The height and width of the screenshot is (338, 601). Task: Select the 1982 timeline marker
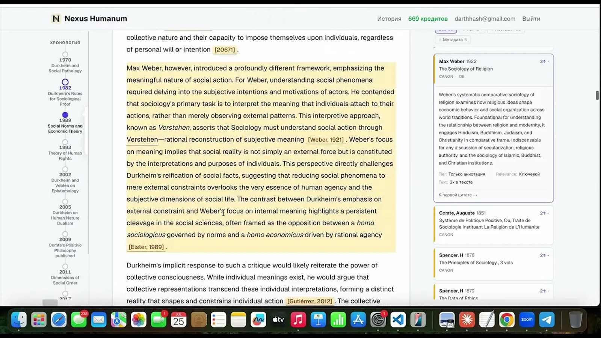tap(65, 82)
